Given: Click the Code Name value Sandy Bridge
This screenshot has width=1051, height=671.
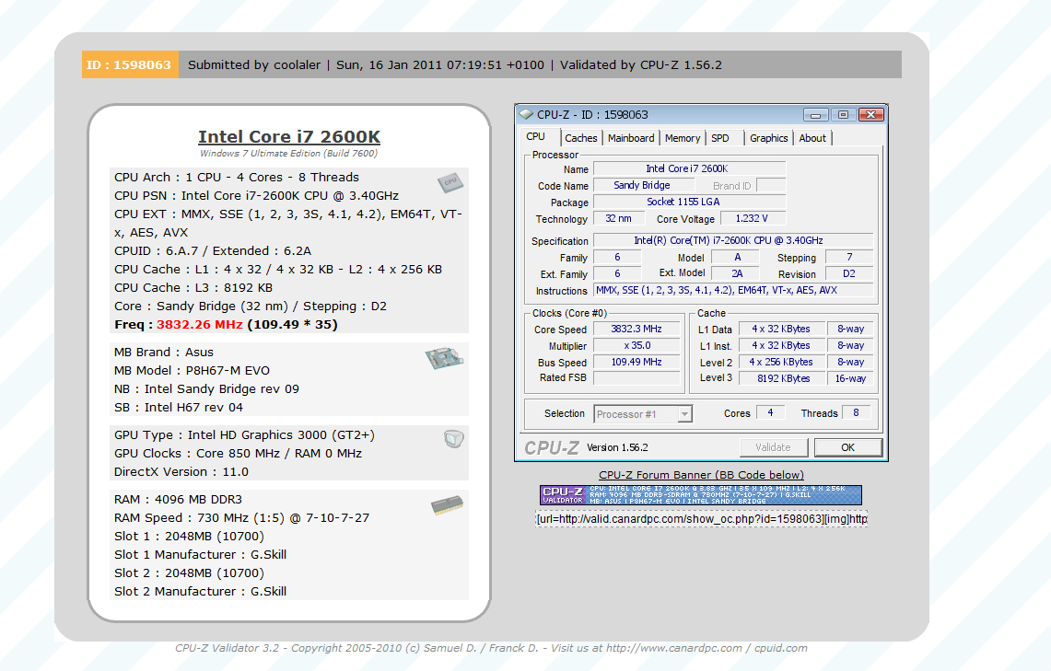Looking at the screenshot, I should tap(644, 186).
